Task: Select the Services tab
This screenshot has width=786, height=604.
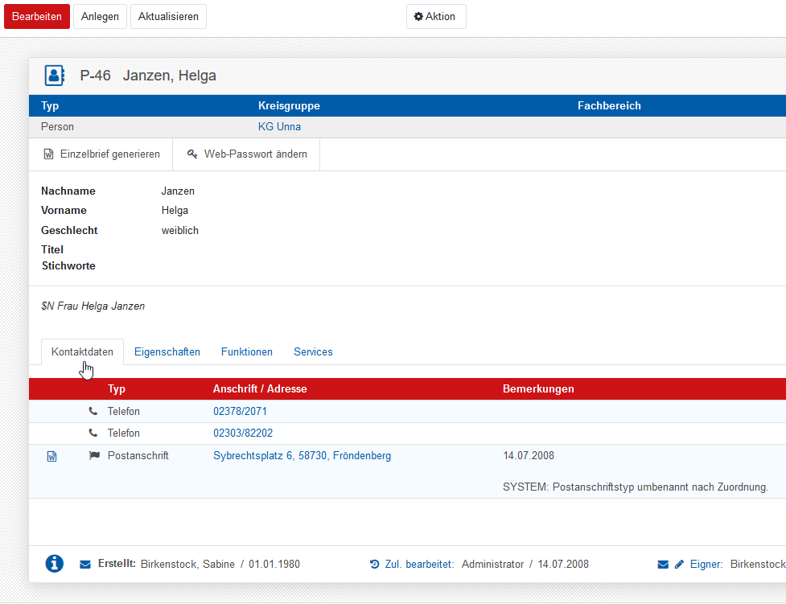Action: tap(313, 352)
